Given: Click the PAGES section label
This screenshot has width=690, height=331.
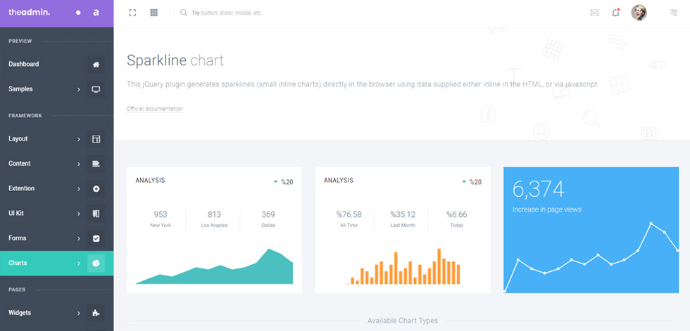Looking at the screenshot, I should [17, 290].
